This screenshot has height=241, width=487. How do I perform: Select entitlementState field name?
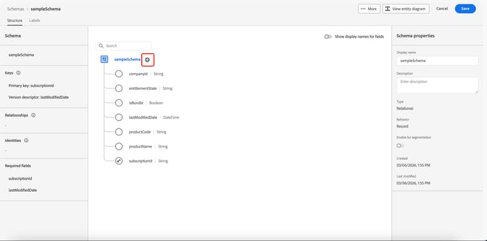pyautogui.click(x=143, y=89)
